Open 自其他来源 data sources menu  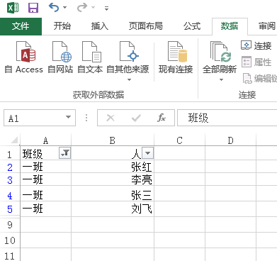[128, 61]
